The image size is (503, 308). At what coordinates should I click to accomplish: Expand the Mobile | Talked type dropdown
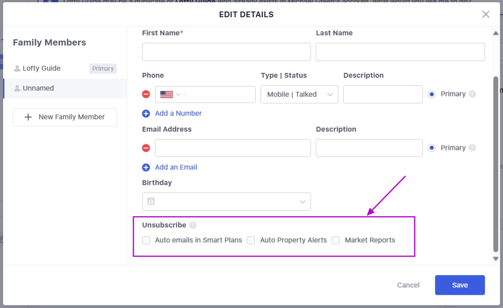299,95
